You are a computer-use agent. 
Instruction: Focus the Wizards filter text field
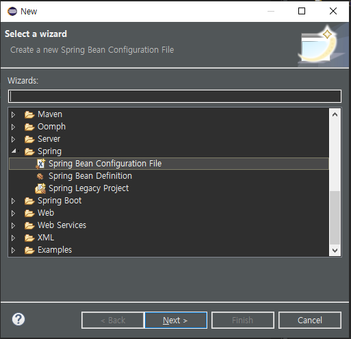coord(174,96)
